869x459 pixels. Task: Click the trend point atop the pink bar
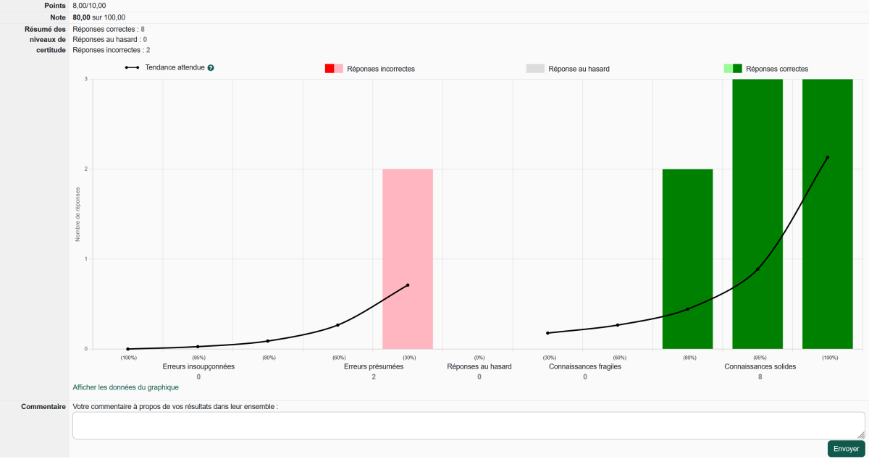pyautogui.click(x=408, y=285)
